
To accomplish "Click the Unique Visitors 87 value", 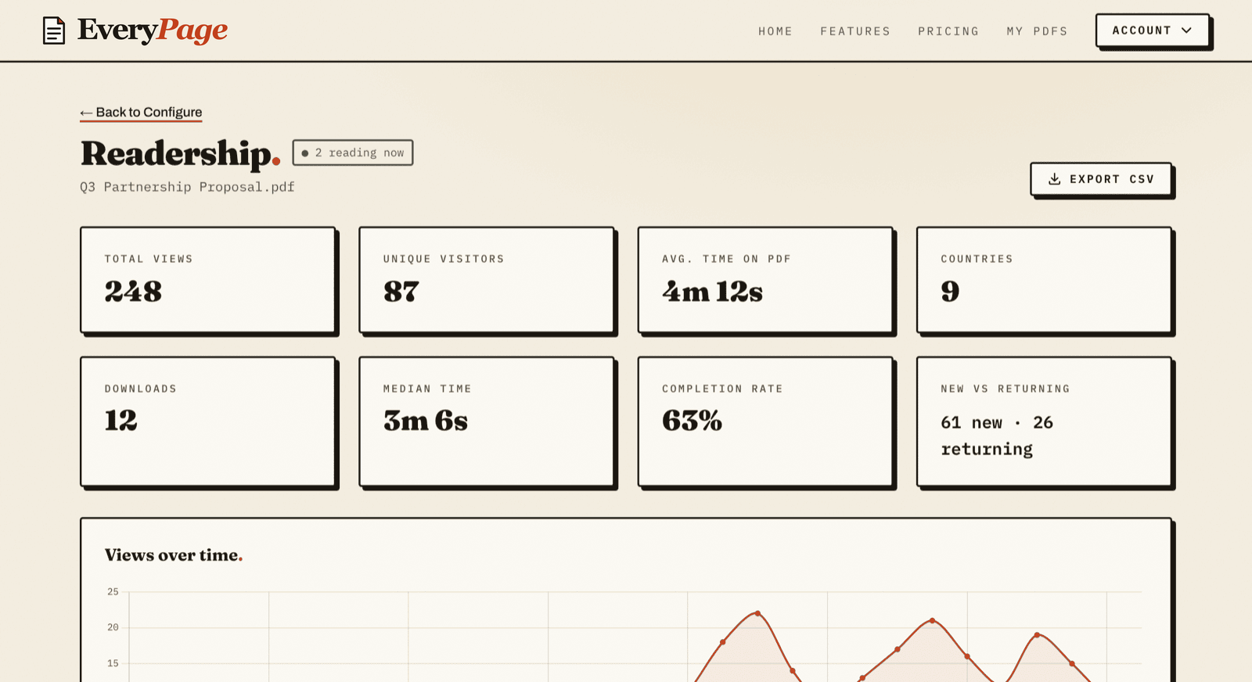I will (x=401, y=292).
